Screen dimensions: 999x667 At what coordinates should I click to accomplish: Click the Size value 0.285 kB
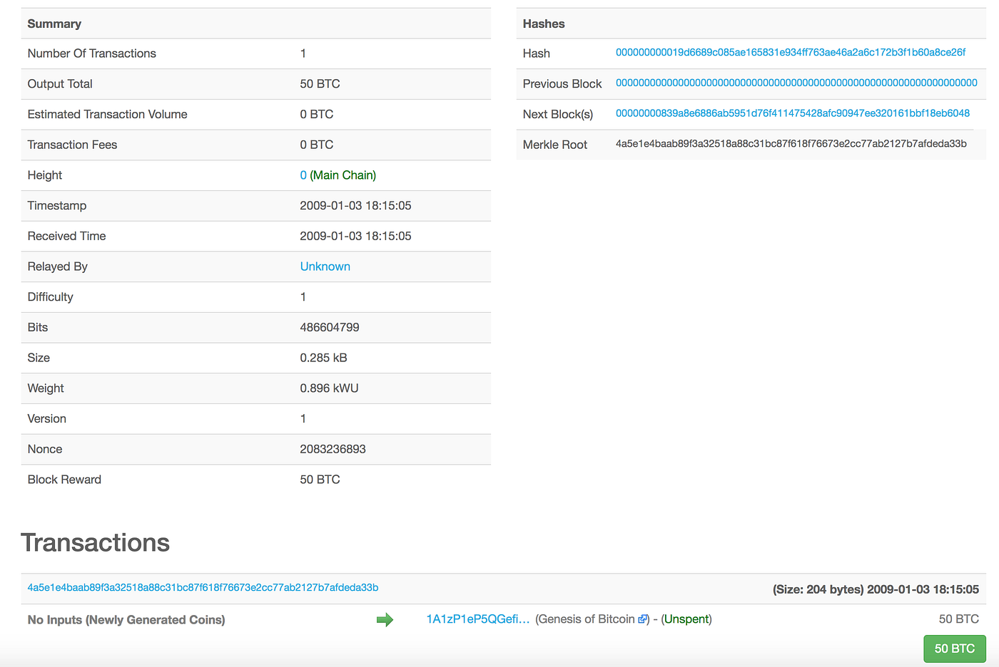point(323,358)
